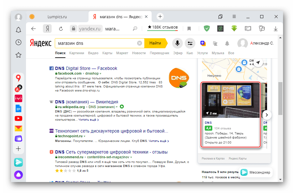Open YouTube from the sidebar
Screen dimensions: 294x193
coord(18,118)
